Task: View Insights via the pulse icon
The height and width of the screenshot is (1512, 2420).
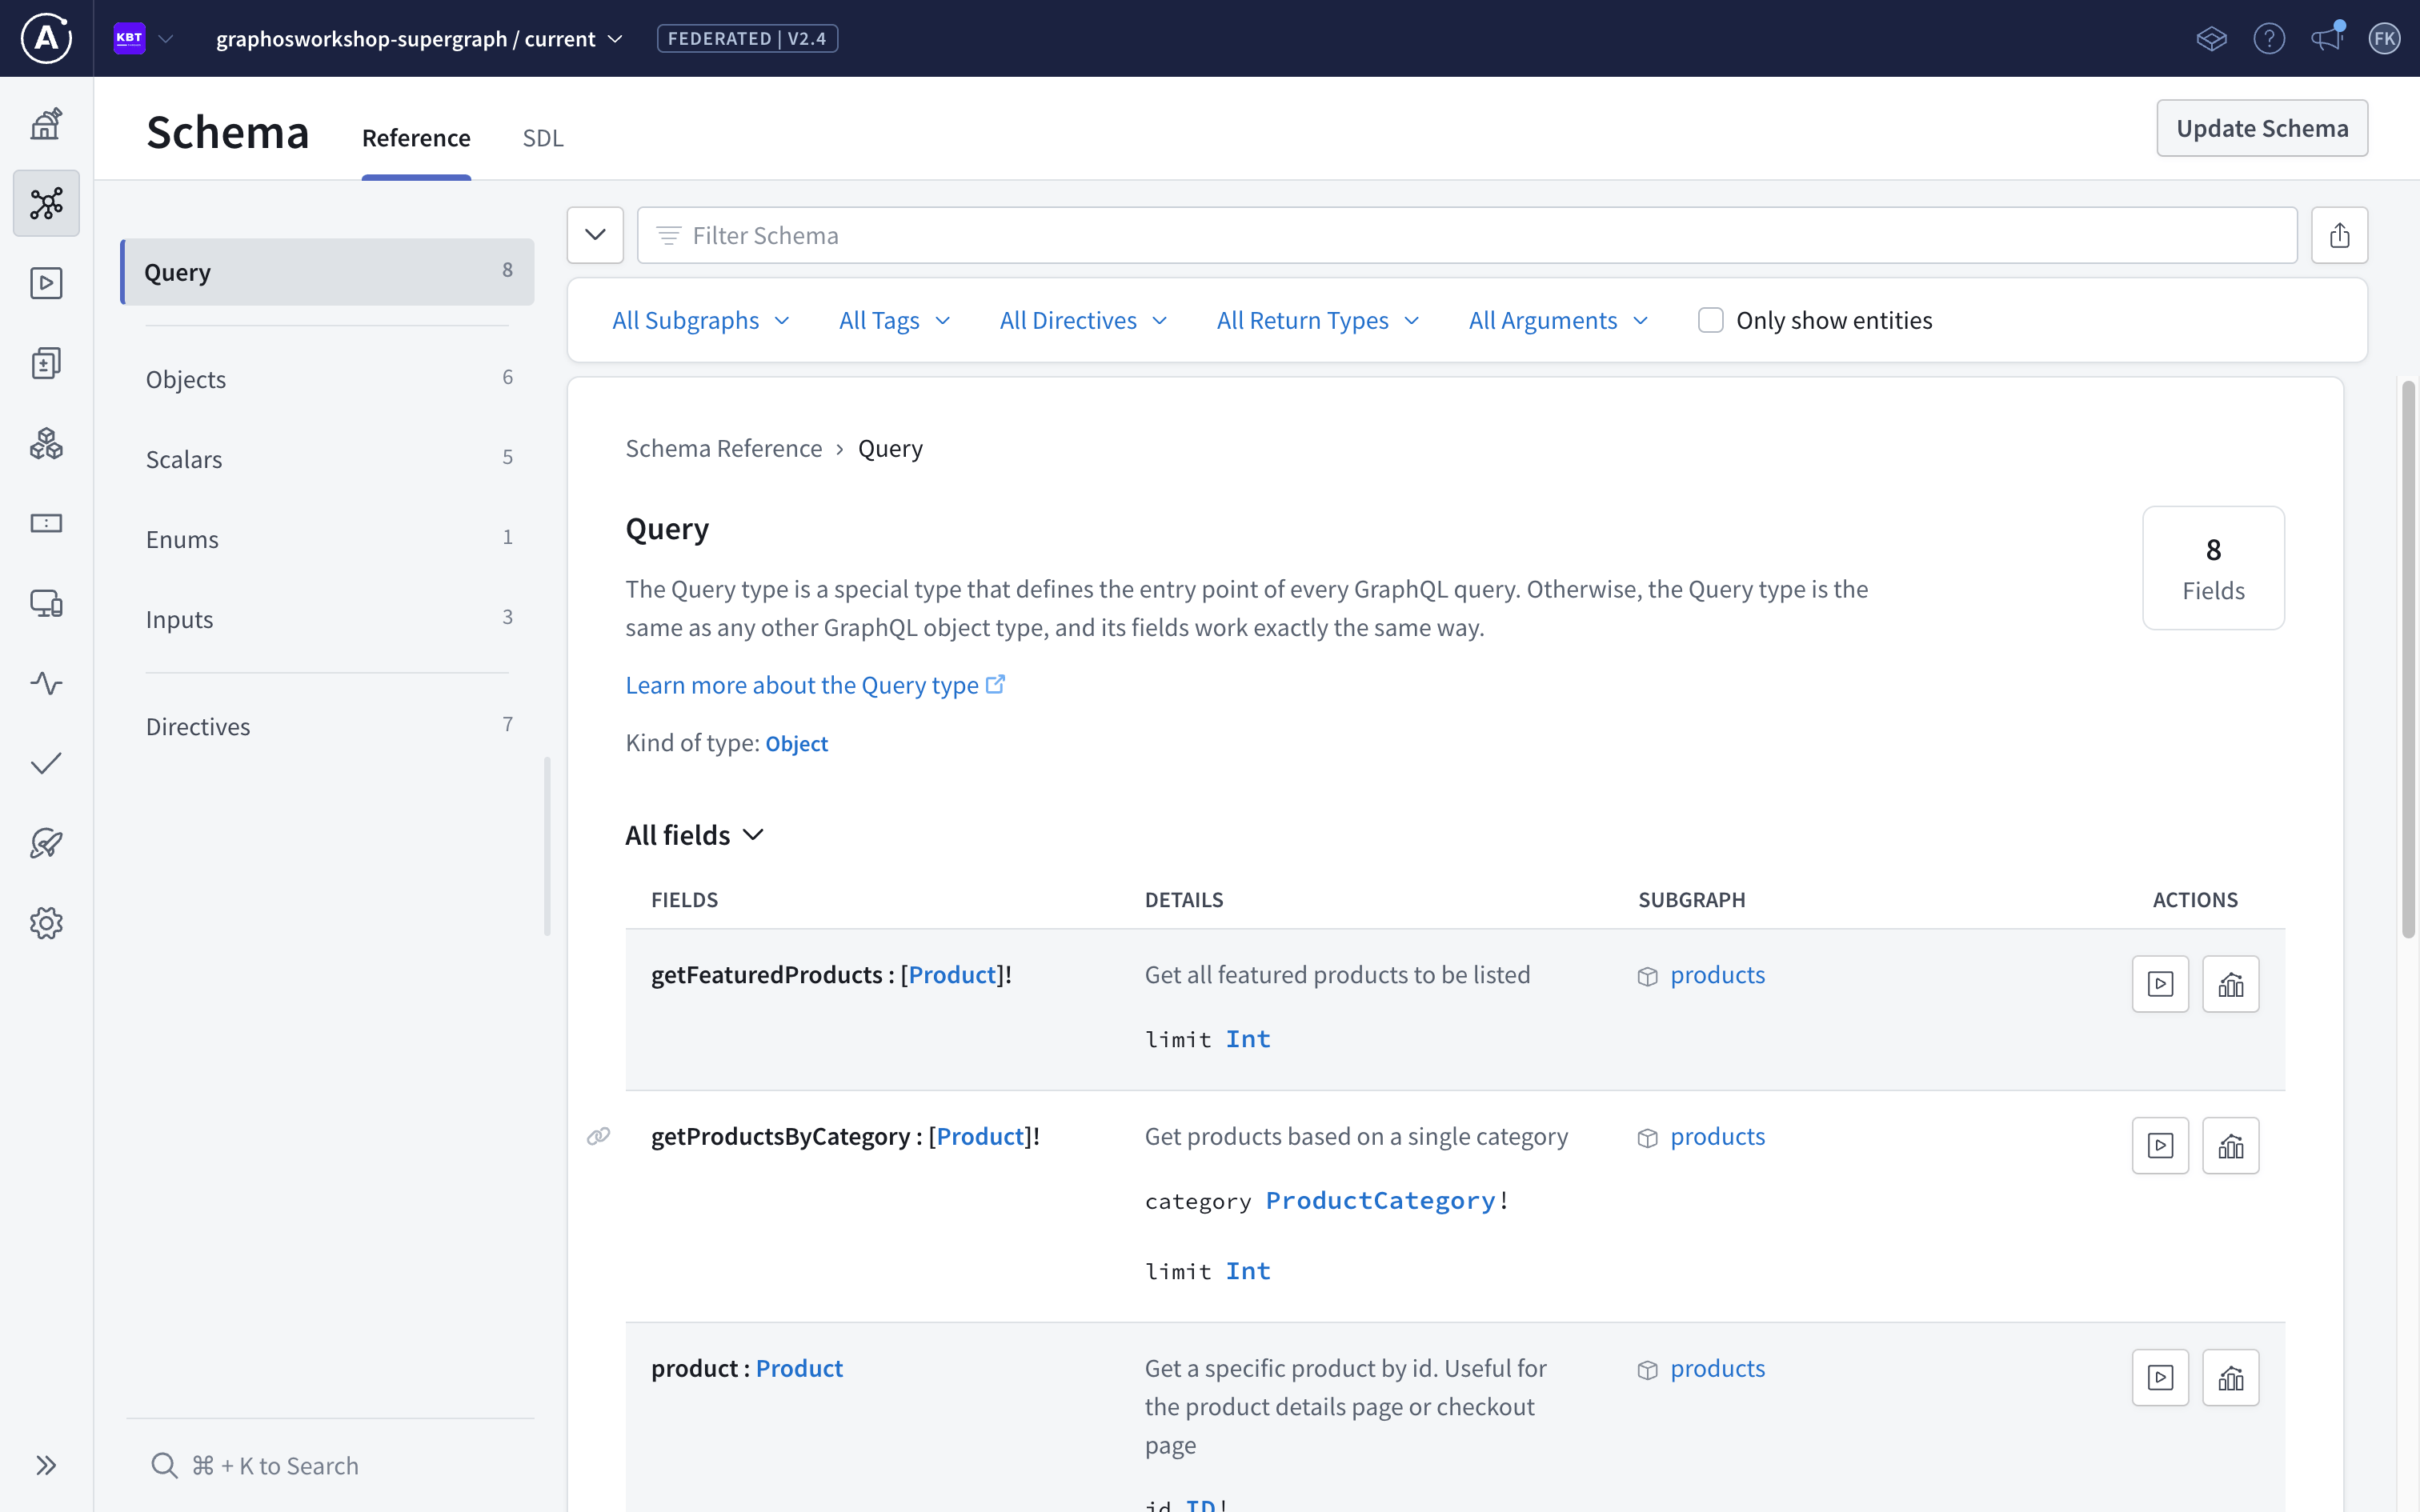Action: pos(46,683)
